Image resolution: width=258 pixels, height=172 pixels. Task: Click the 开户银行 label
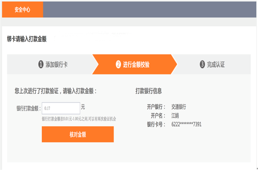(x=156, y=107)
